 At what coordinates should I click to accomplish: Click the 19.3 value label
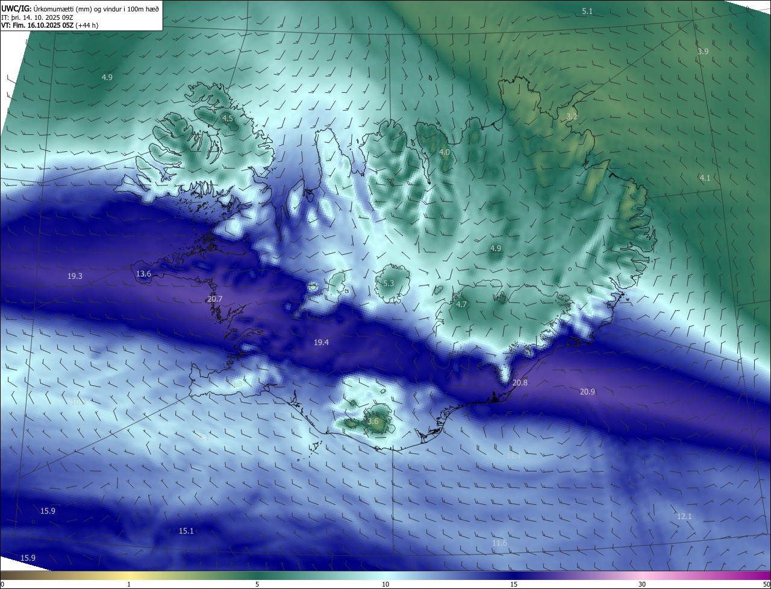(x=75, y=276)
